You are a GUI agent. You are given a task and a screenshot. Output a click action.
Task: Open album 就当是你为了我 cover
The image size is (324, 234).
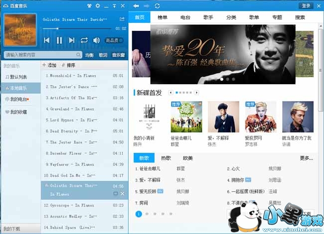(298, 117)
